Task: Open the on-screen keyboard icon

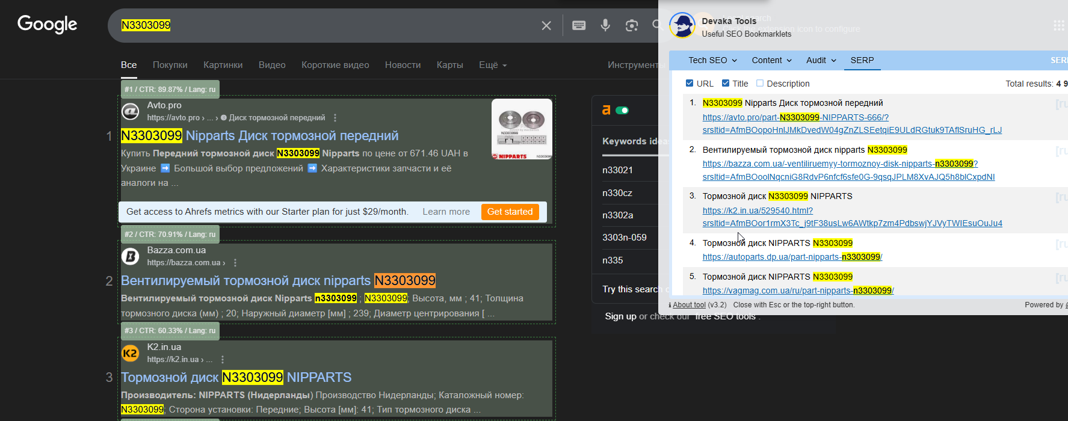Action: pyautogui.click(x=579, y=25)
